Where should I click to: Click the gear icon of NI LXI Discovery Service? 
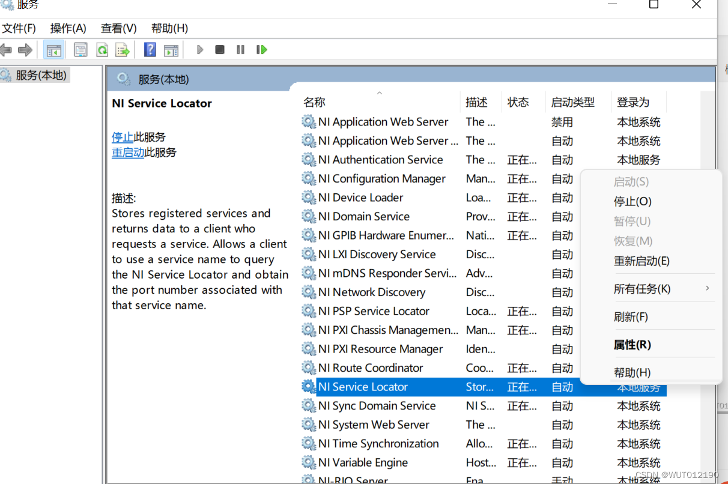pos(309,254)
